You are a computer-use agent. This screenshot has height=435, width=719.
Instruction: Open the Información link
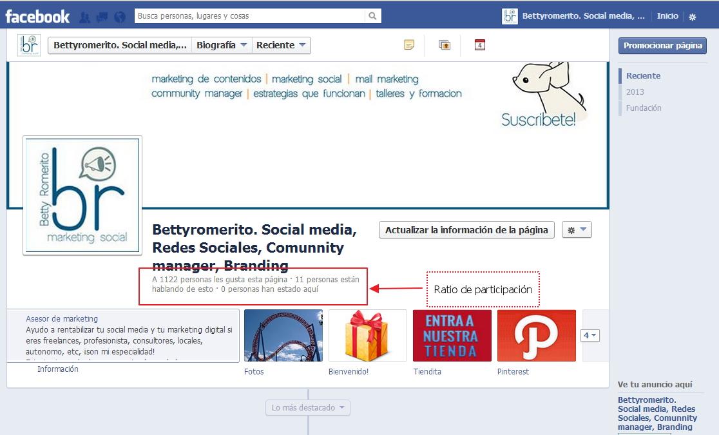pos(58,369)
